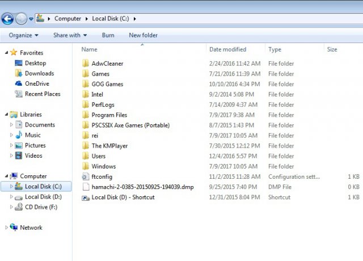
Task: Open OneDrive cloud icon in Favorites
Action: tap(19, 83)
